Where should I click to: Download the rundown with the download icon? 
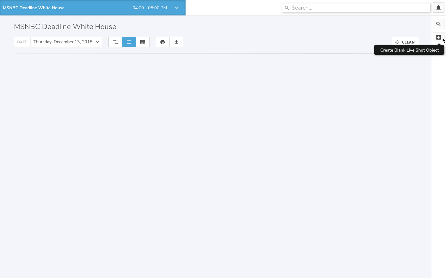[176, 42]
